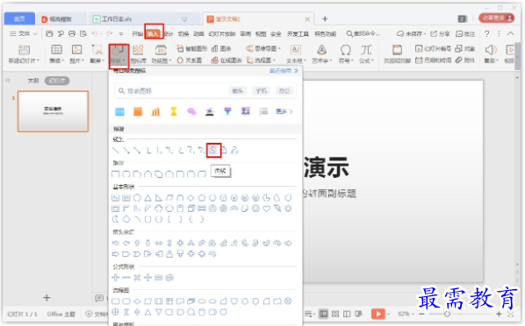The image size is (525, 326).
Task: Choose the smiley face basic shape
Action: [x=255, y=209]
